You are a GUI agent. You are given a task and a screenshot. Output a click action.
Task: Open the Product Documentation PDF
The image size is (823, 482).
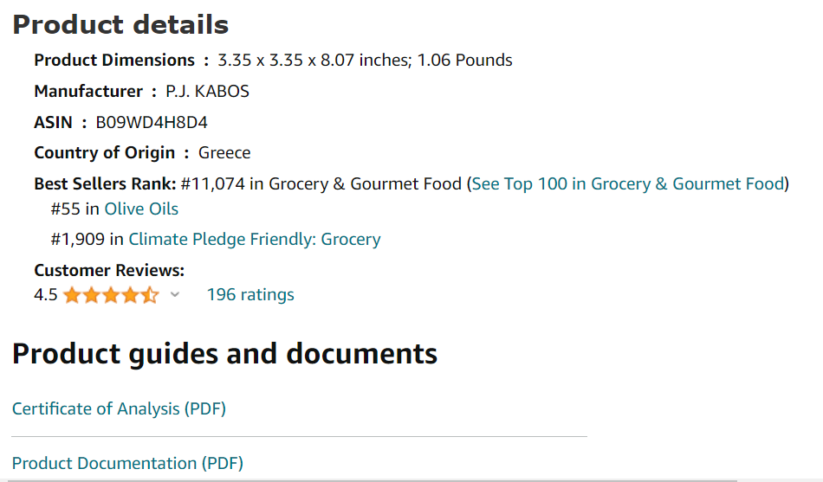click(x=127, y=463)
